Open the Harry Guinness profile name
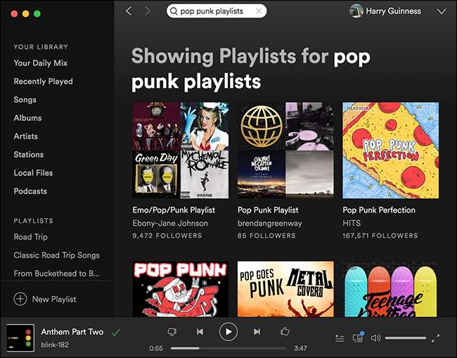This screenshot has width=457, height=358. [394, 11]
